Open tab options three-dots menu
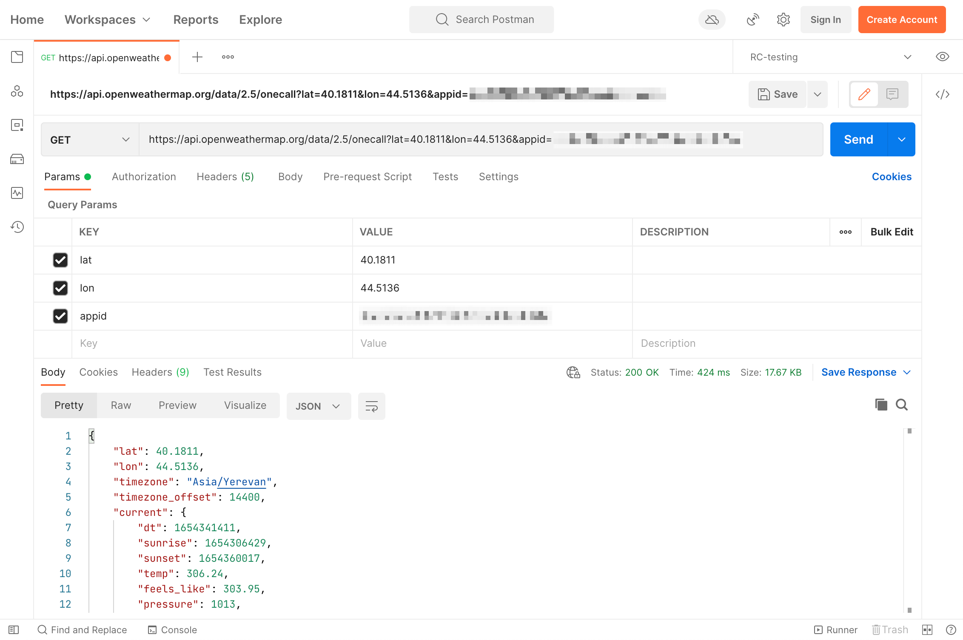Viewport: 963px width, 640px height. pos(228,57)
